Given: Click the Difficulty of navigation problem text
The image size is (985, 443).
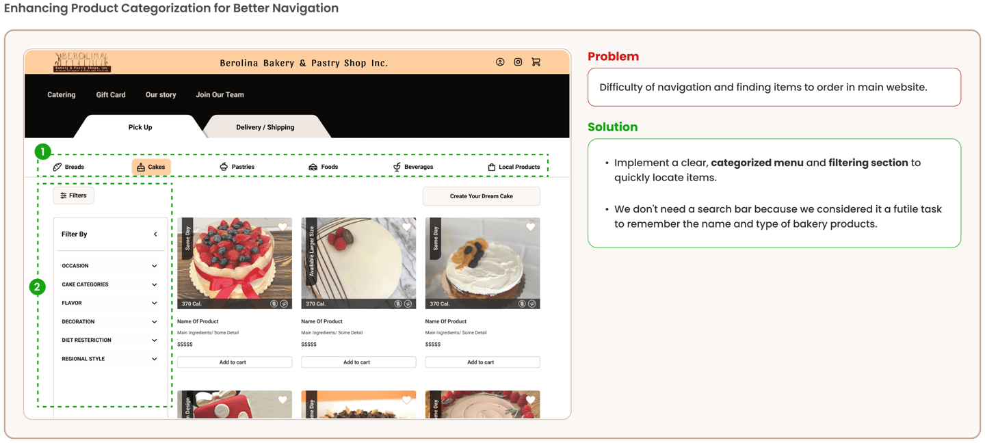Looking at the screenshot, I should (763, 88).
